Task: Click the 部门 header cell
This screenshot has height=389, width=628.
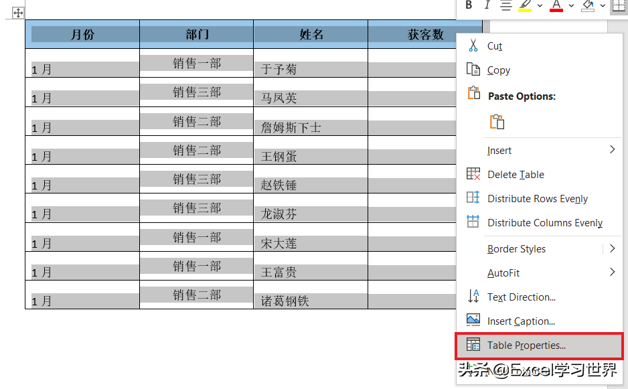Action: (x=197, y=34)
